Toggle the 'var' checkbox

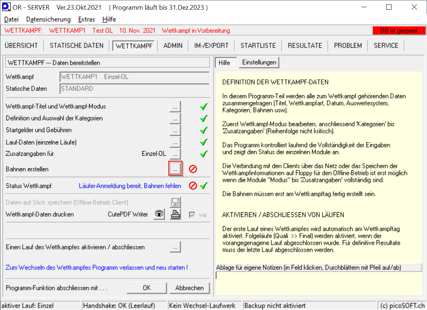[x=192, y=215]
